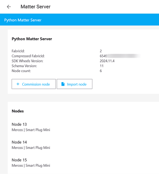Screen dimensions: 159x174
Task: Click the Nodes section heading
Action: (x=18, y=111)
